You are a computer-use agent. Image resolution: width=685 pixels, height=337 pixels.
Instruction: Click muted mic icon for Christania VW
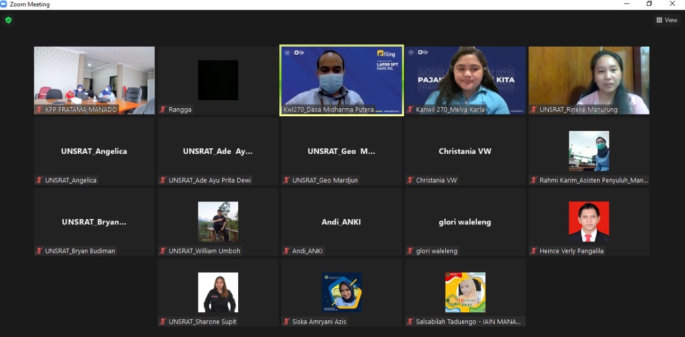coord(410,181)
